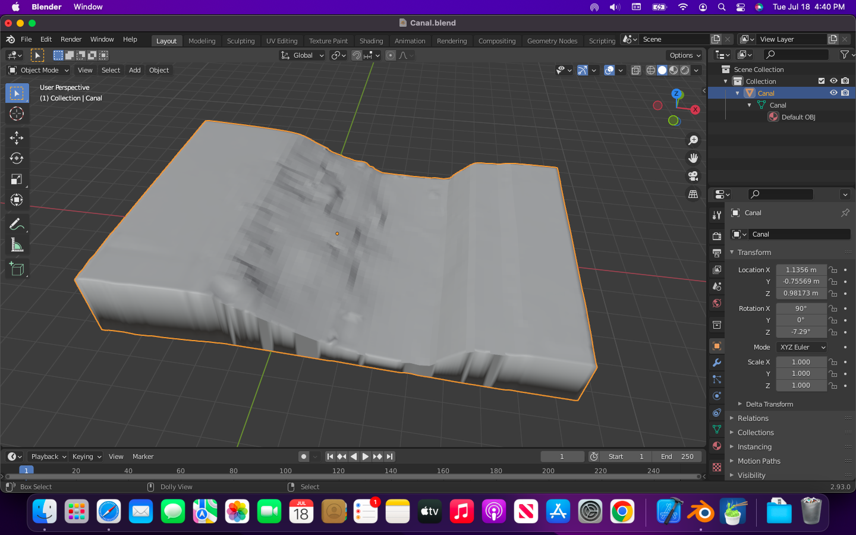The image size is (856, 535).
Task: Disable Canal object in renders
Action: 845,93
